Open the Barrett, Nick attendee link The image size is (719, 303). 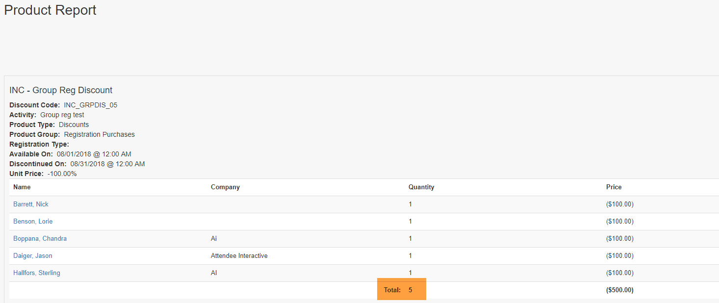click(x=31, y=204)
